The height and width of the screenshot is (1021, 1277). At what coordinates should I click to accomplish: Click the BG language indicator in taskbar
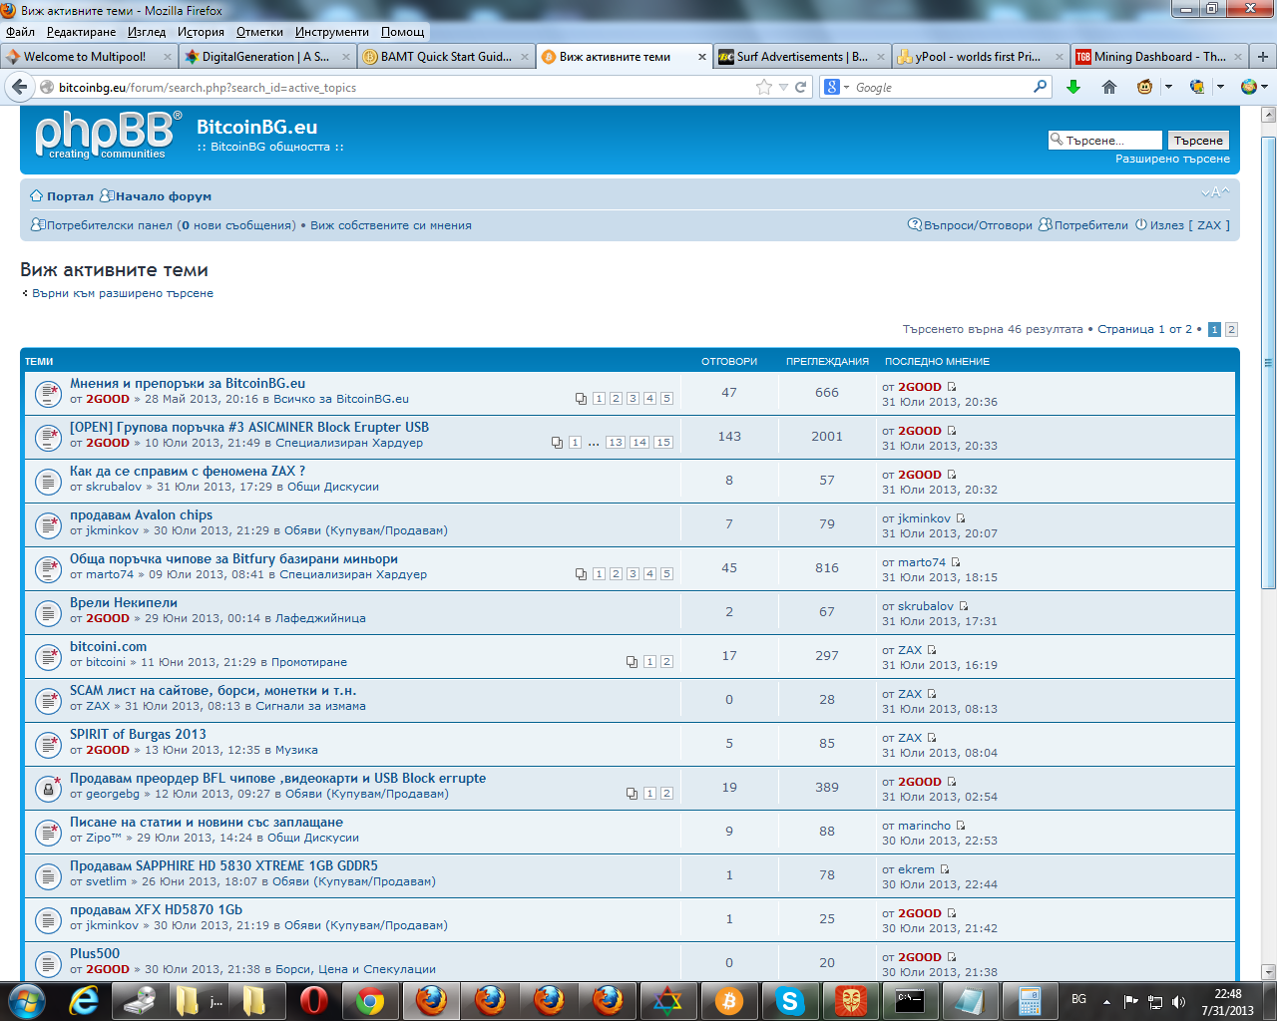pos(1078,999)
